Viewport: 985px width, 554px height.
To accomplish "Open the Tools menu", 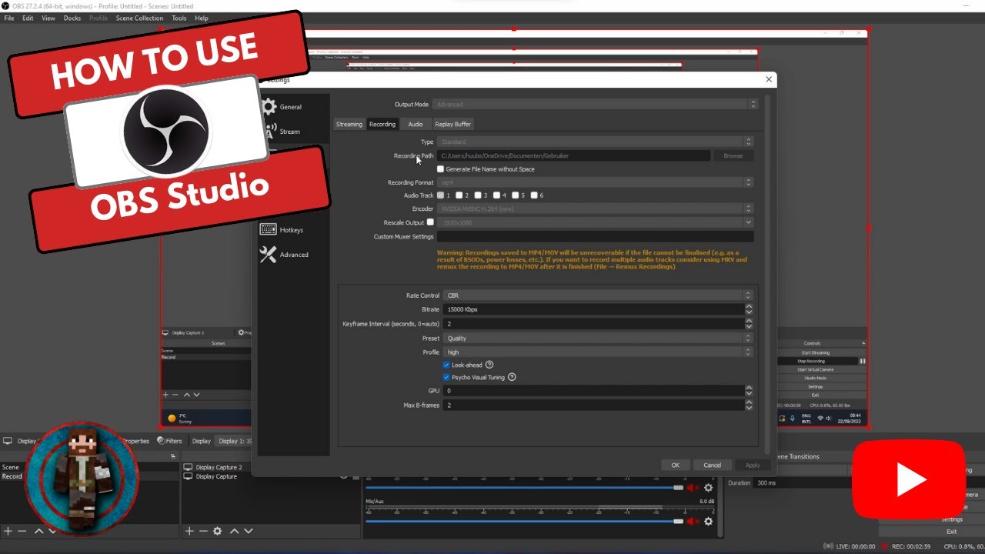I will click(x=179, y=18).
